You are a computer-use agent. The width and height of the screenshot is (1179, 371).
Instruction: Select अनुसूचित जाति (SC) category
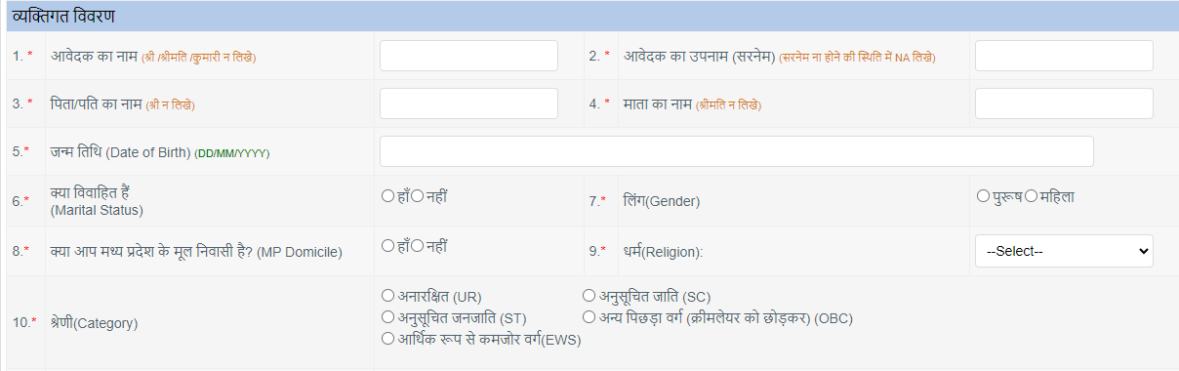click(589, 295)
